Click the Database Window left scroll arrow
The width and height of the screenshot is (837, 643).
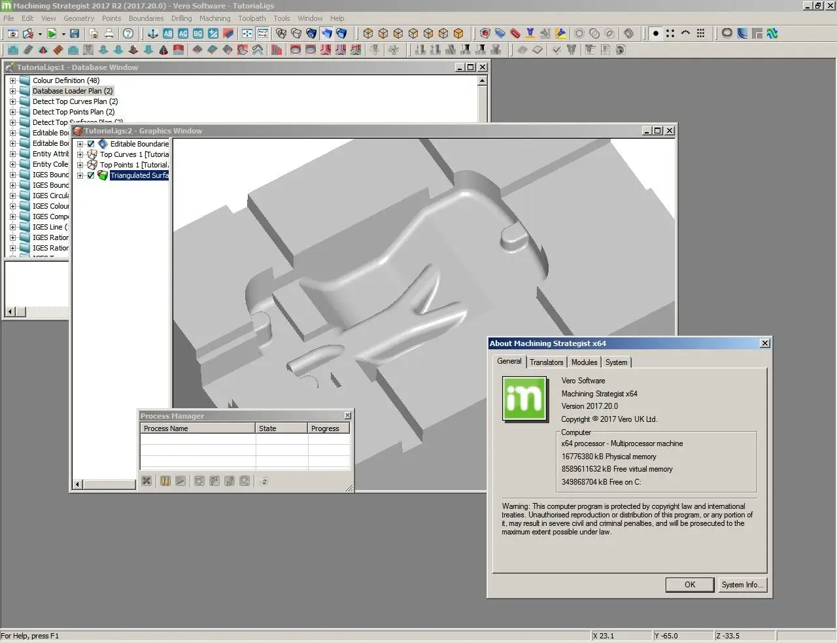tap(9, 312)
